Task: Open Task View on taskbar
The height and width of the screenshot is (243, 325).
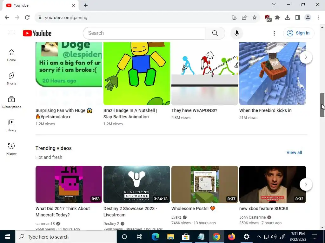Action: [x=140, y=237]
